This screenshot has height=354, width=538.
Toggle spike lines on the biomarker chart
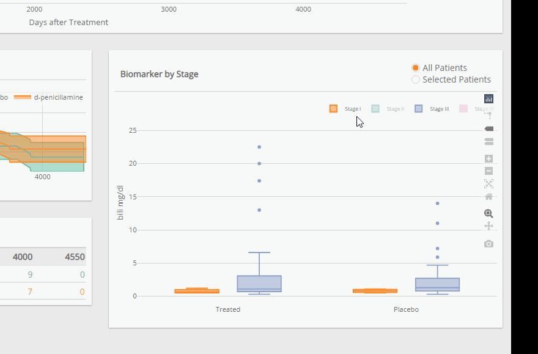(x=488, y=114)
